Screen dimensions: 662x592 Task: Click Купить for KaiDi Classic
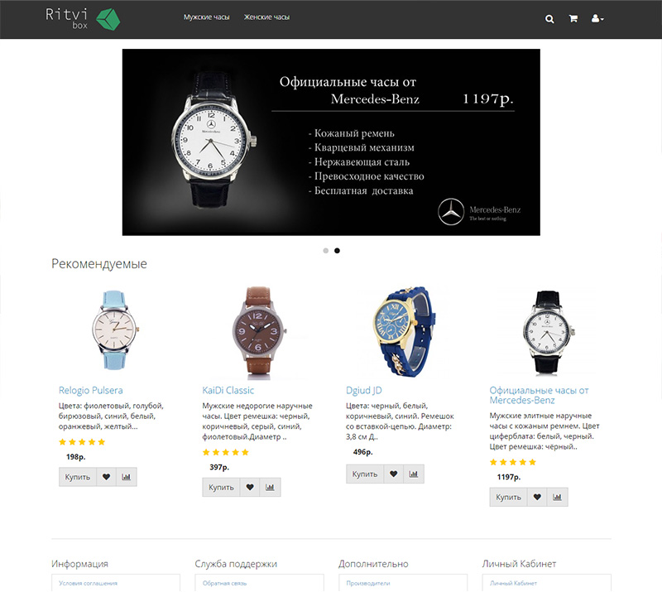[x=221, y=487]
